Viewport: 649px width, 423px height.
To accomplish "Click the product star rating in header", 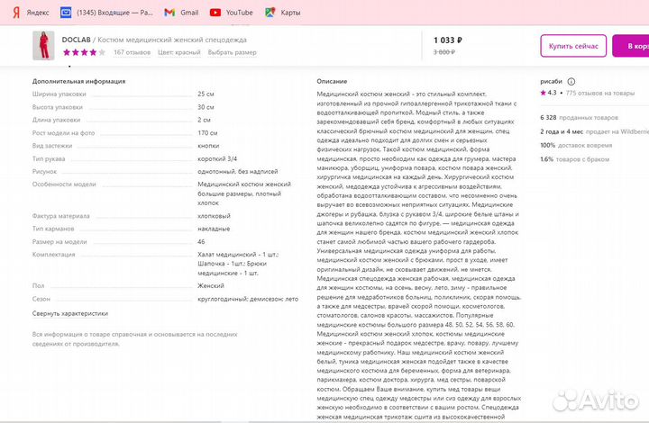I will click(83, 52).
